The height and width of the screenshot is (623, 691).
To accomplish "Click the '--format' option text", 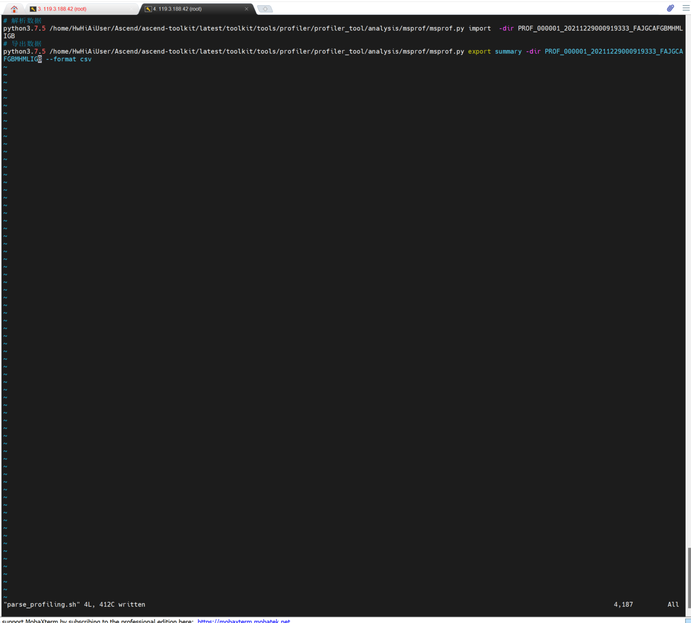I will pos(61,59).
